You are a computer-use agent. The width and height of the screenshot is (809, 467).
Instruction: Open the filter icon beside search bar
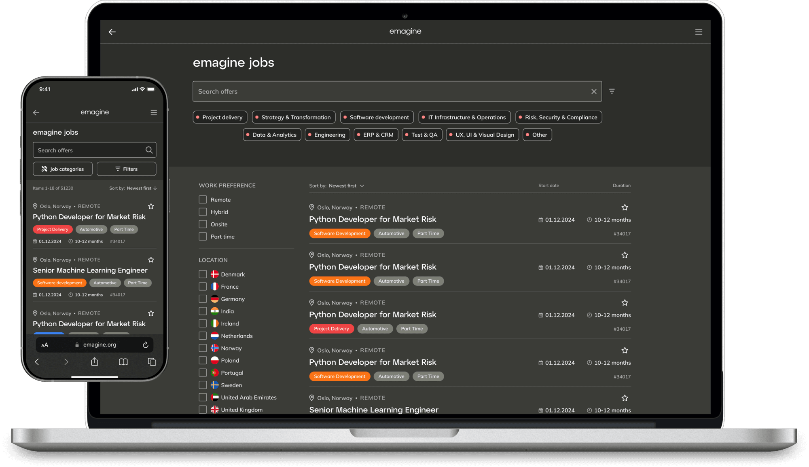612,91
